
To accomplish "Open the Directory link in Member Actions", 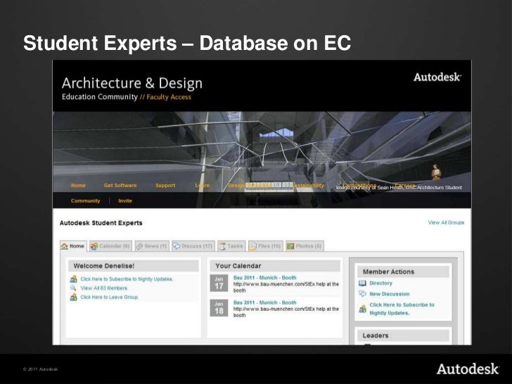I will point(380,283).
